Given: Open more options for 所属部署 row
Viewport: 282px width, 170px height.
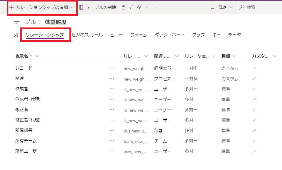Looking at the screenshot, I should (112, 131).
